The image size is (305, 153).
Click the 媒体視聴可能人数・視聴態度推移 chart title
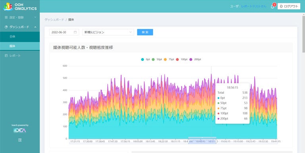[x=83, y=48]
